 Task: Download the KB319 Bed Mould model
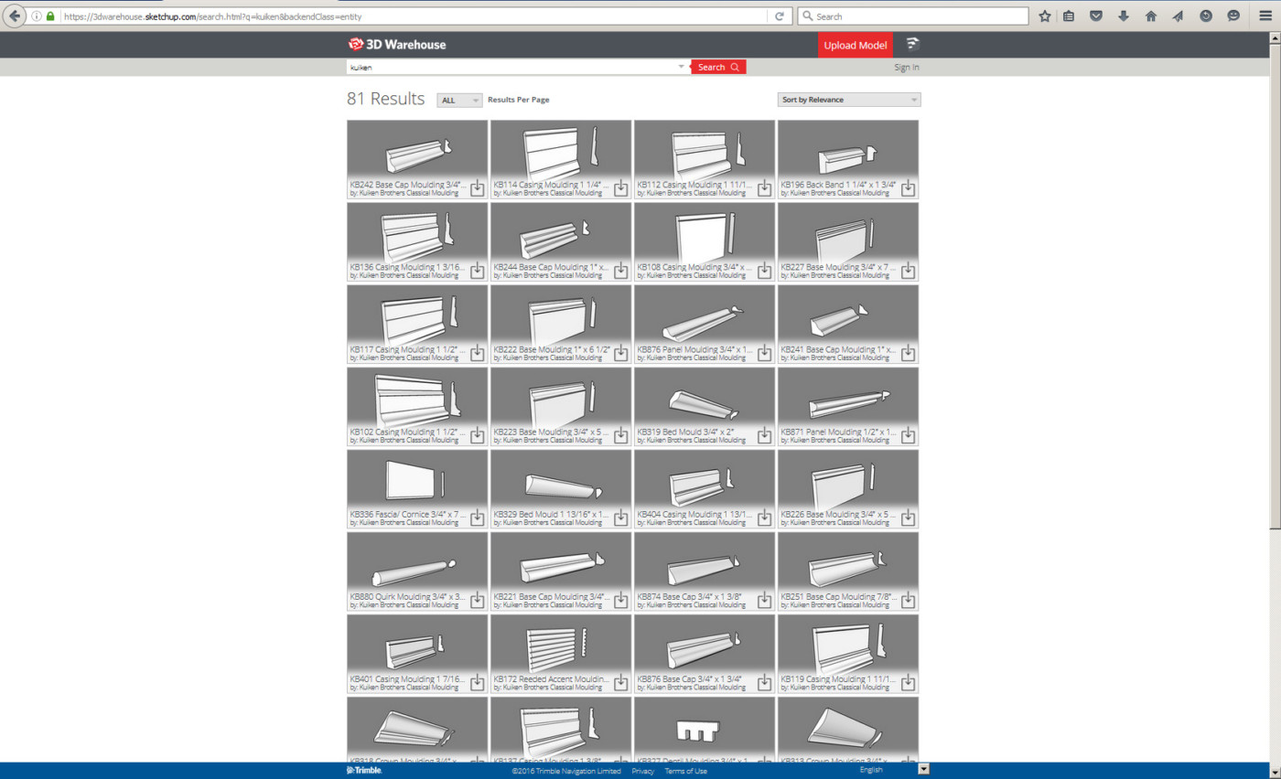(764, 436)
